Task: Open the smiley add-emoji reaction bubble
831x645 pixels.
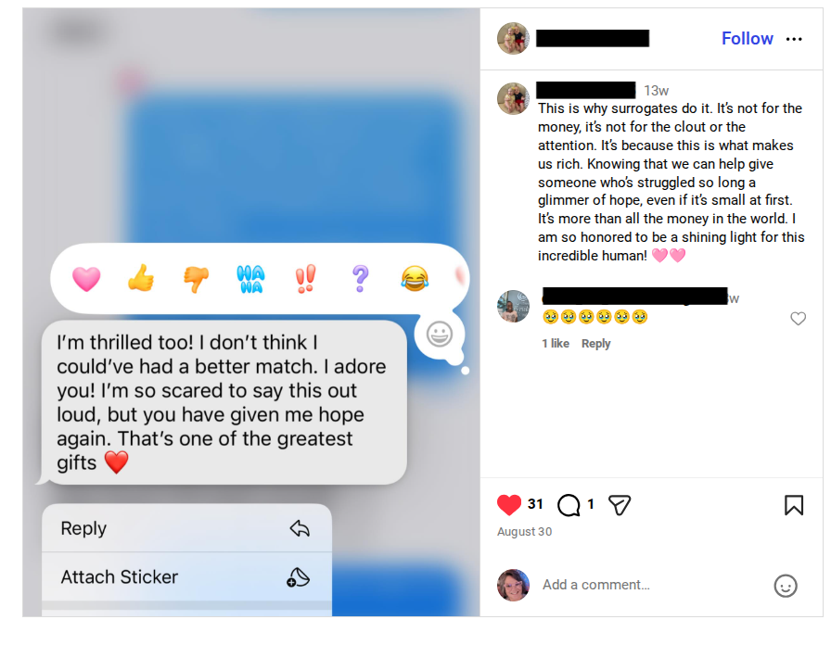Action: click(x=440, y=335)
